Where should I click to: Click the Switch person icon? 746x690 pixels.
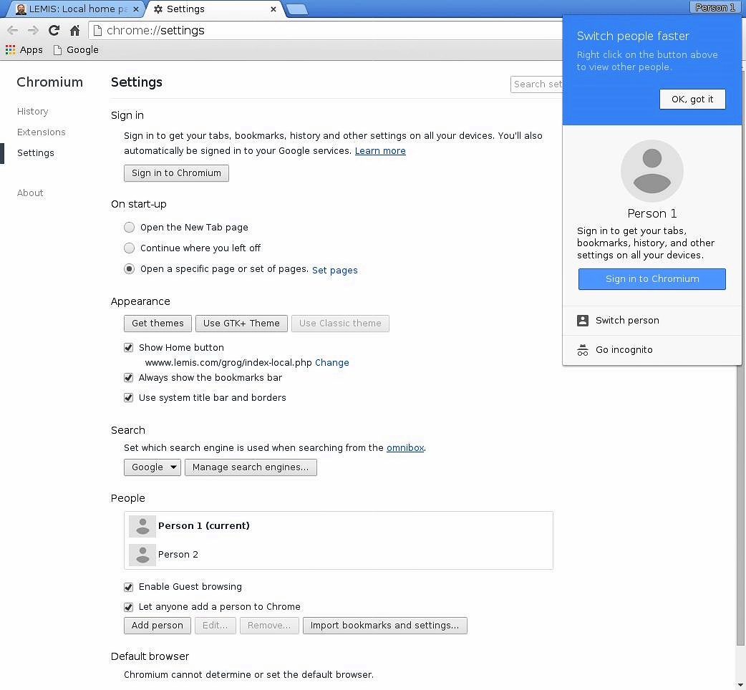point(583,321)
